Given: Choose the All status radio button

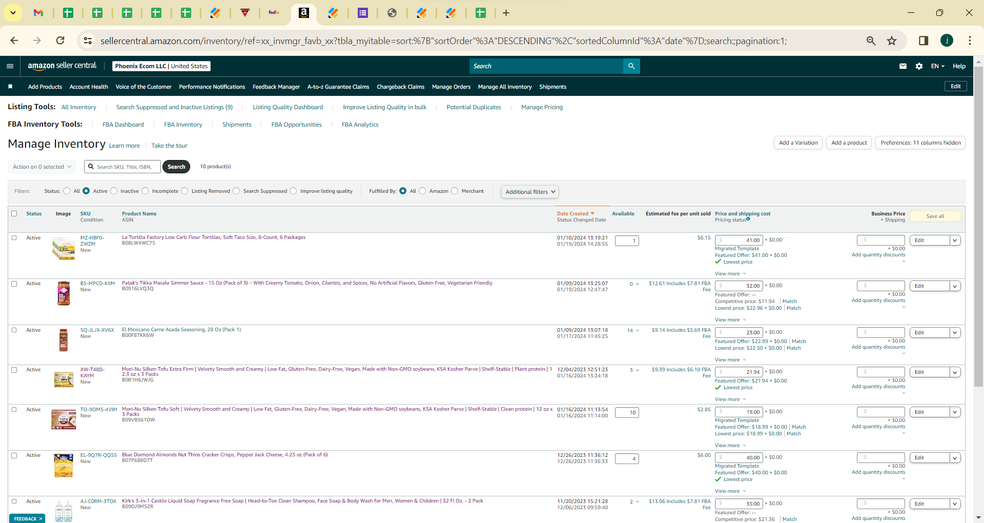Looking at the screenshot, I should coord(67,191).
